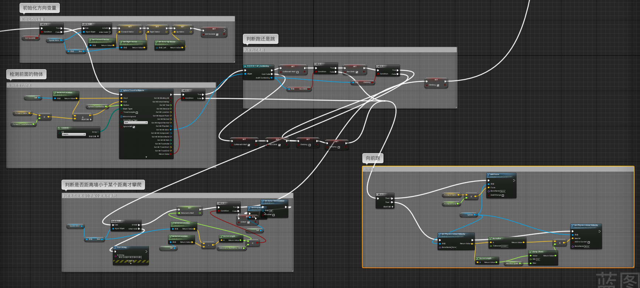This screenshot has width=640, height=288.
Task: Click the Then 1 exec pin
Action: pyautogui.click(x=392, y=202)
